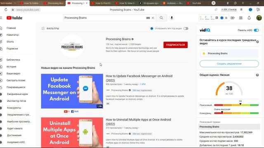
Task: Open the vidIQ toolbar menu lines icon
Action: point(226,18)
